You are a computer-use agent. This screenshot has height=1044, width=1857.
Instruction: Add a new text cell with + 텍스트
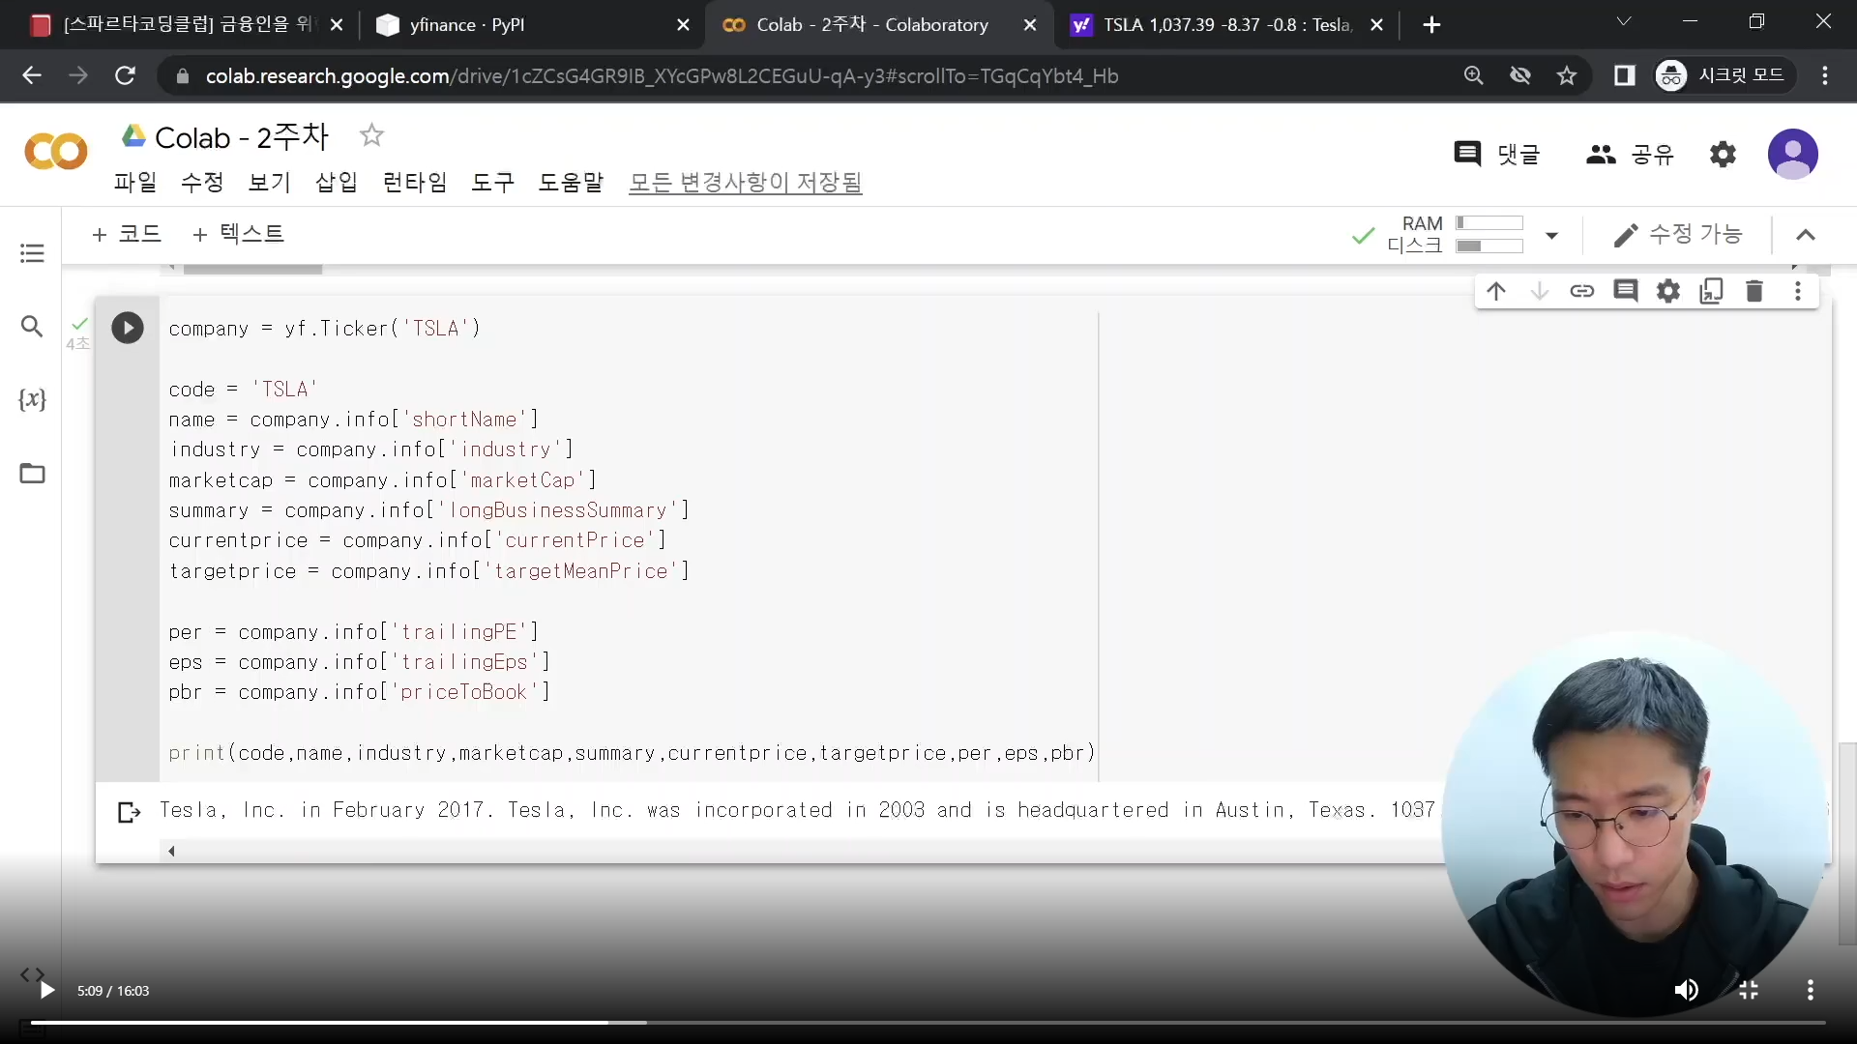(x=238, y=234)
